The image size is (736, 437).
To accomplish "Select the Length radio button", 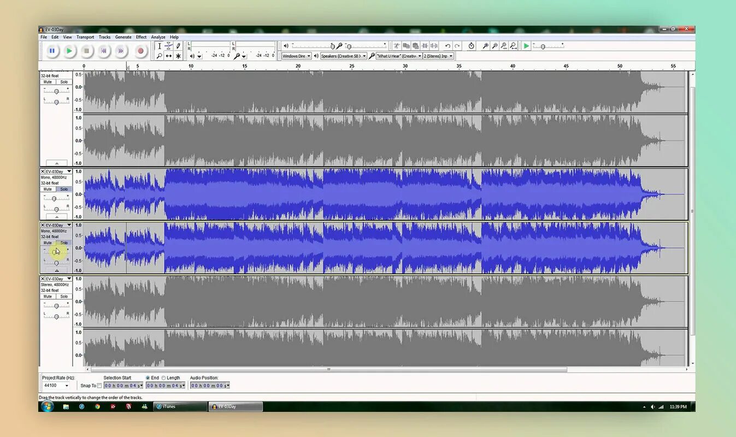I will (163, 378).
